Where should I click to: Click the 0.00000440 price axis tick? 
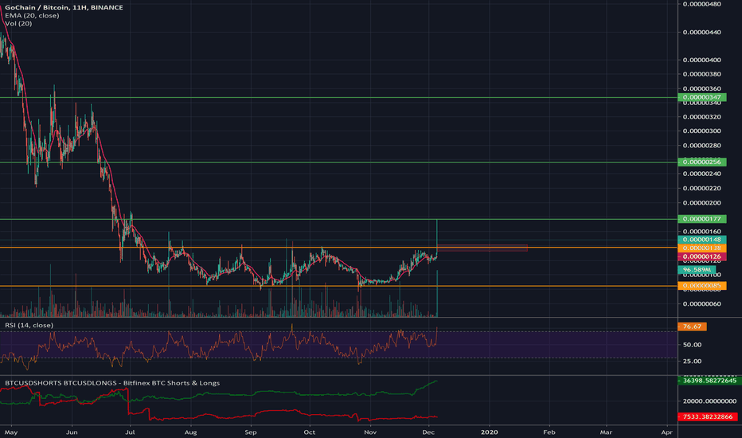701,32
